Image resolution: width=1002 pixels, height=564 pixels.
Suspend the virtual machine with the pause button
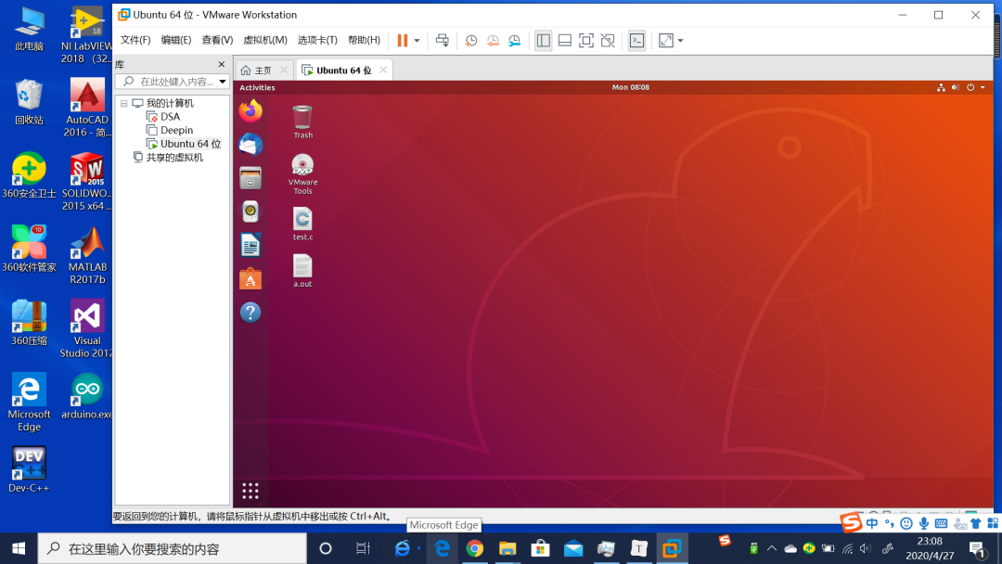tap(402, 40)
